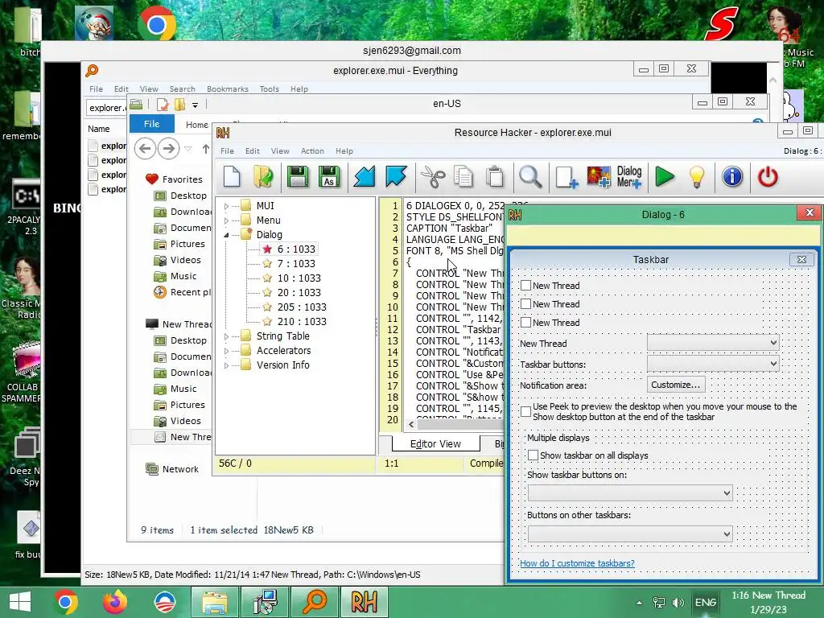Click the Open file icon in Resource Hacker

tap(263, 176)
